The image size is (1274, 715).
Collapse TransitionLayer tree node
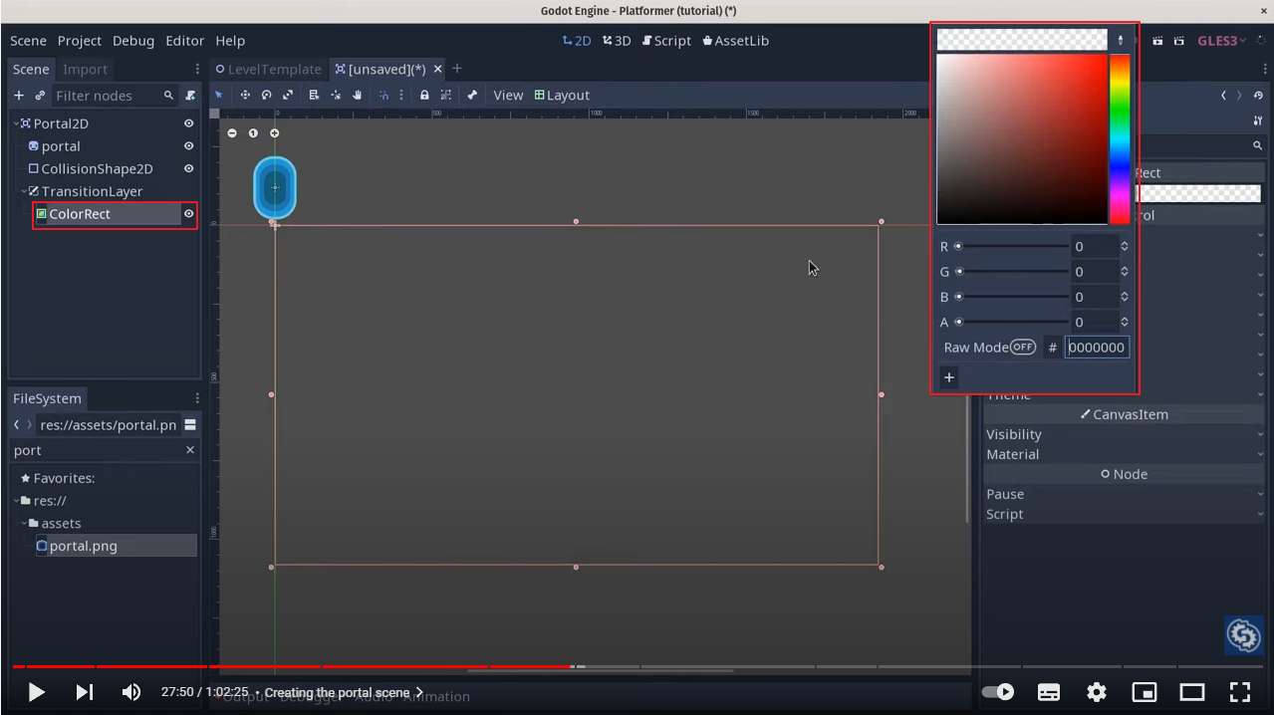tap(24, 191)
